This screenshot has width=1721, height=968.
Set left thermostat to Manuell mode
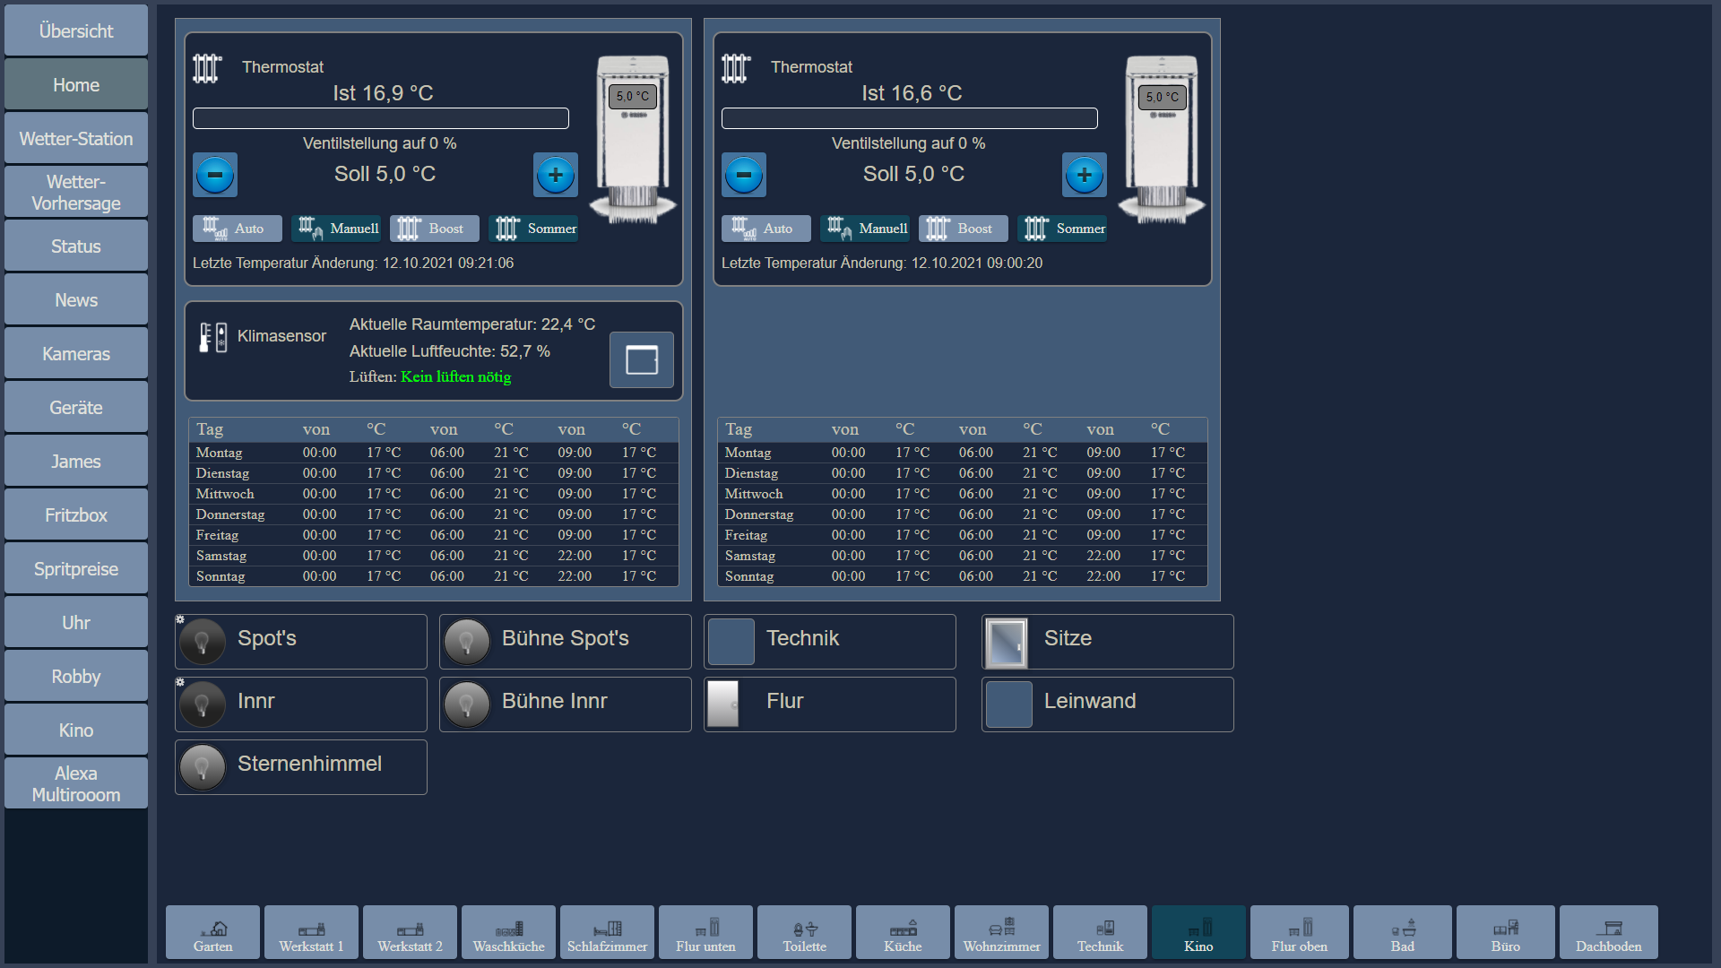coord(336,229)
